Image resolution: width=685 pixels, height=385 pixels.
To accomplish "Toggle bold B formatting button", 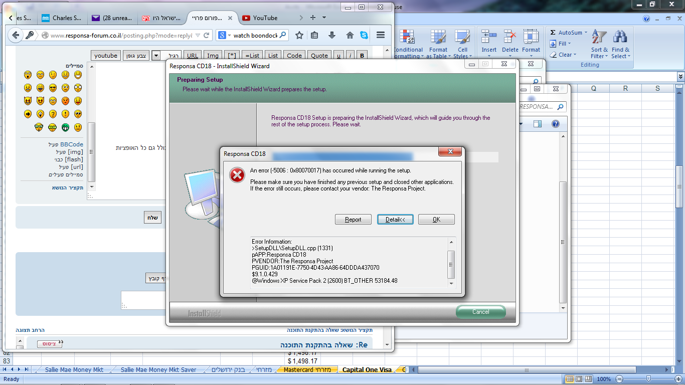I will (362, 56).
